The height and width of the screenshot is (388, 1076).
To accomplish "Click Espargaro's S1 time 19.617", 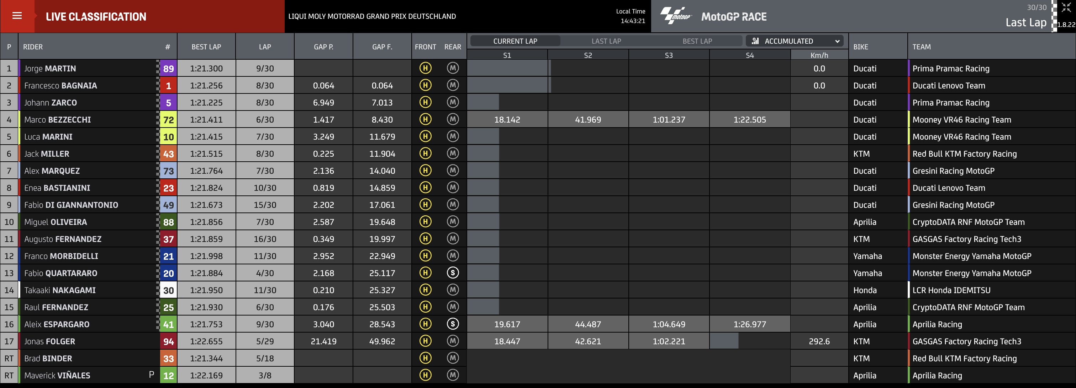I will (507, 324).
